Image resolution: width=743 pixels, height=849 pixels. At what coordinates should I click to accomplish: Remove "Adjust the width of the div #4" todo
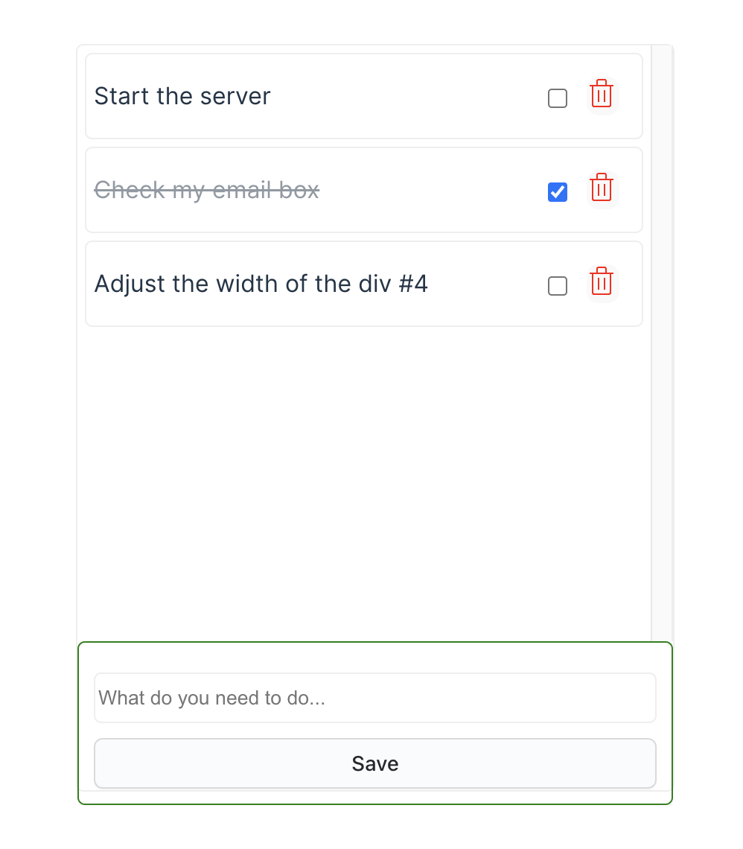pyautogui.click(x=602, y=282)
